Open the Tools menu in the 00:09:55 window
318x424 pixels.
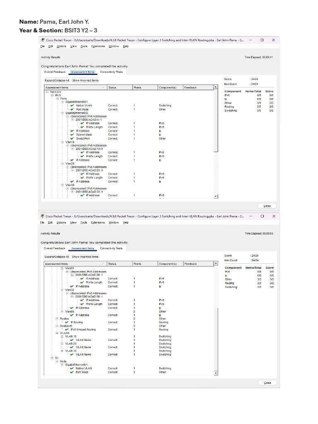click(x=84, y=222)
